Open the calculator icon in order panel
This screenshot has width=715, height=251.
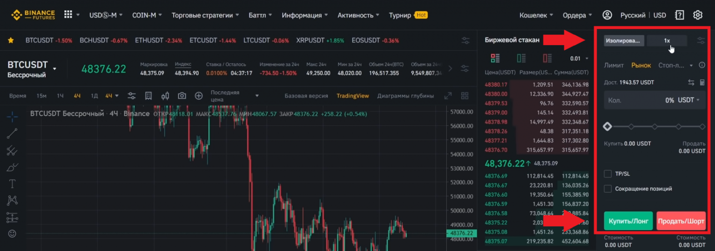click(x=702, y=82)
